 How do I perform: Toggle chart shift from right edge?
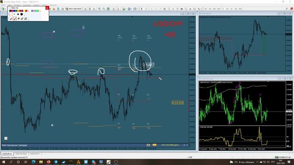(x=118, y=9)
